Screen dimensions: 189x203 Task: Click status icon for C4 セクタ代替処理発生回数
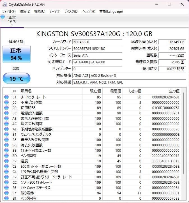click(6, 172)
